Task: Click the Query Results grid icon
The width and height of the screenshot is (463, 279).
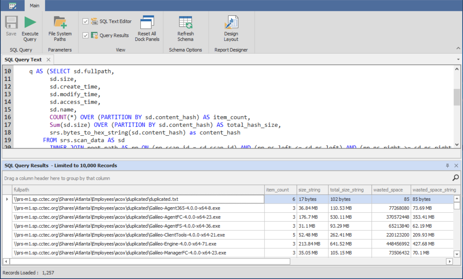Action: click(94, 35)
